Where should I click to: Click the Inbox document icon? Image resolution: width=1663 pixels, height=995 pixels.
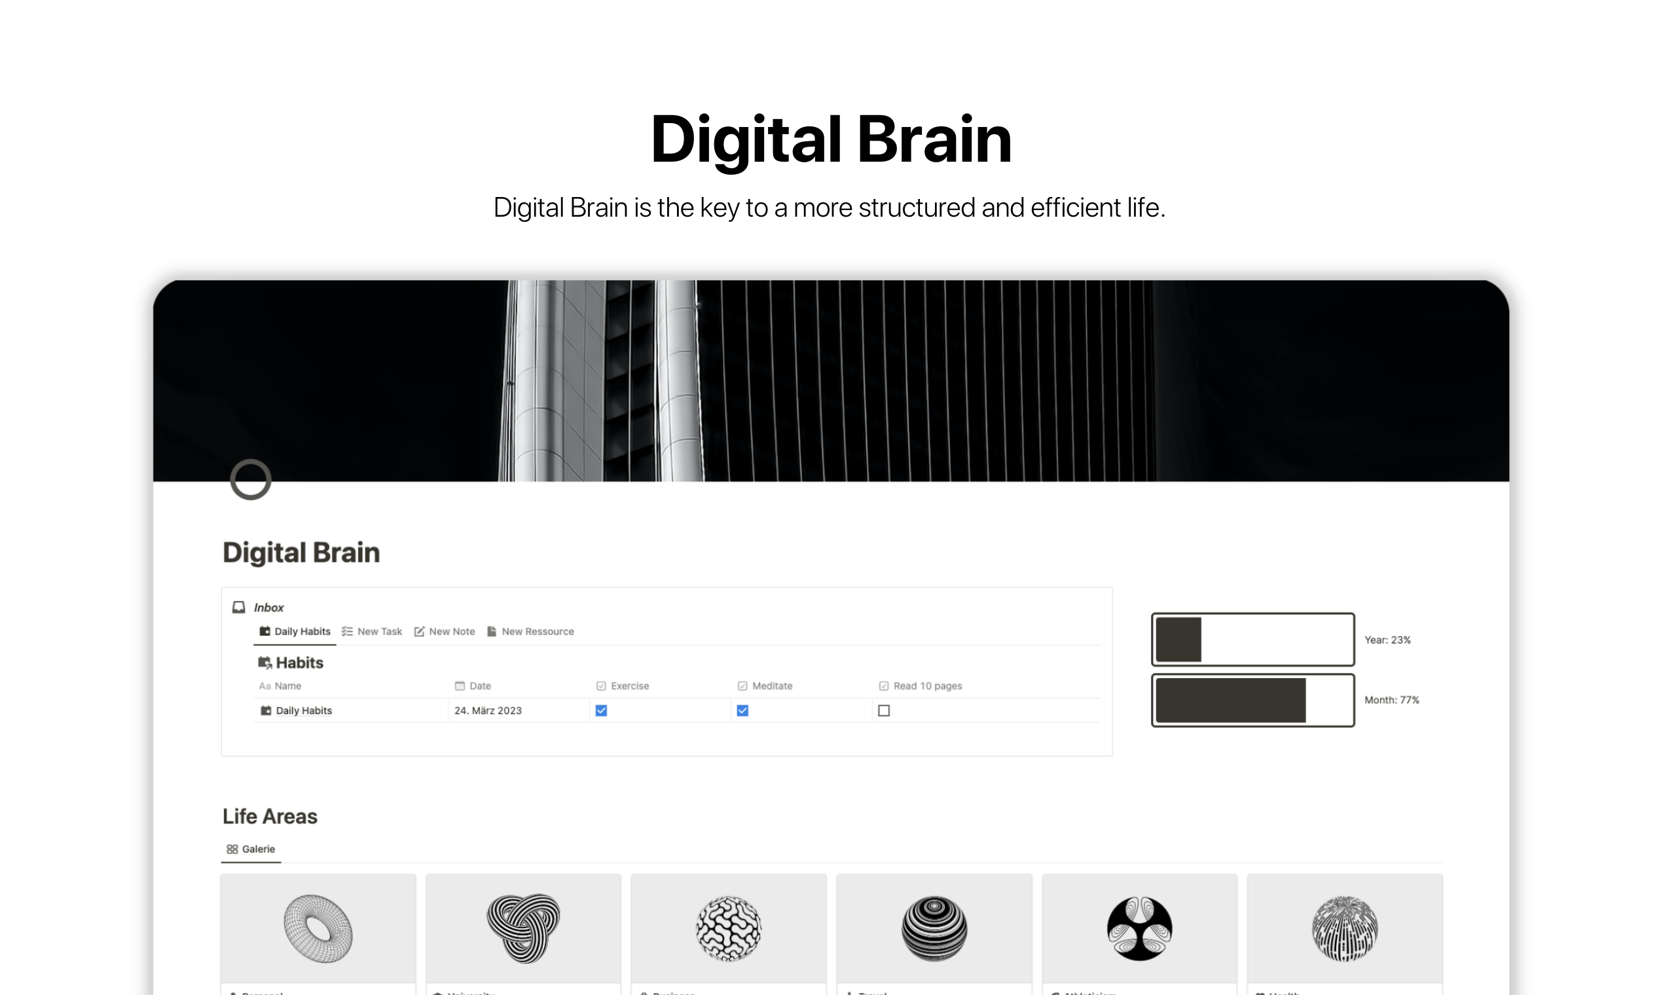(242, 604)
